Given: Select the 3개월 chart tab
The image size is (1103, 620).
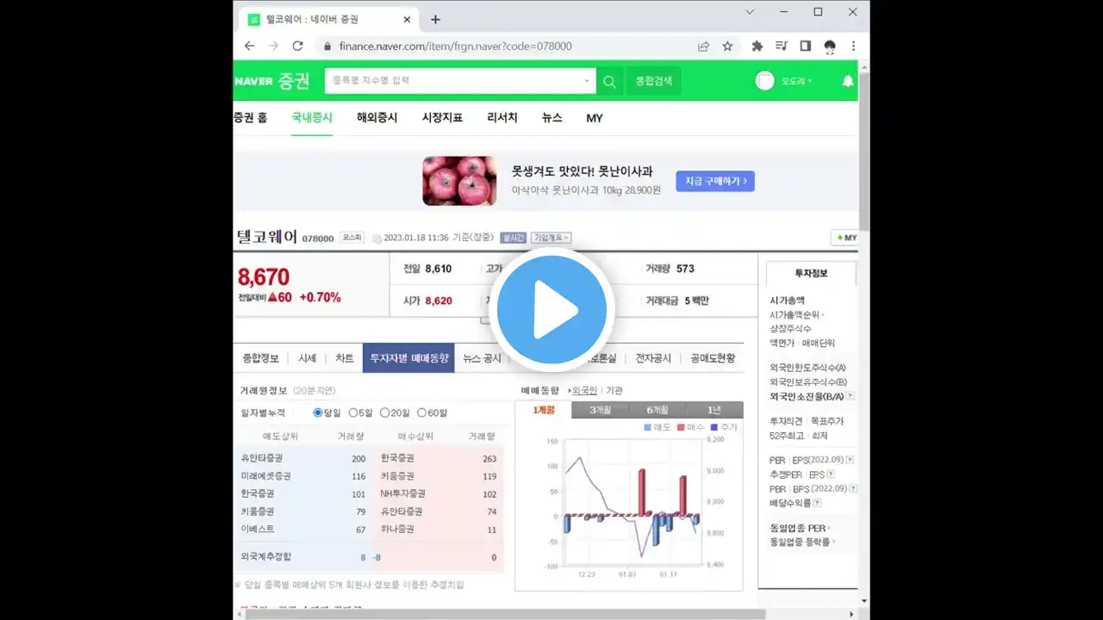Looking at the screenshot, I should (x=601, y=410).
